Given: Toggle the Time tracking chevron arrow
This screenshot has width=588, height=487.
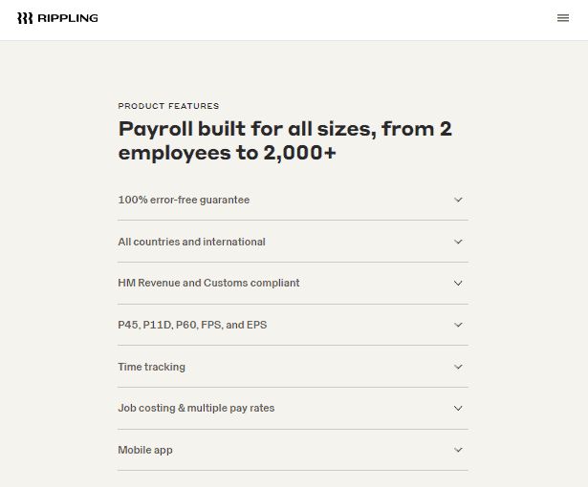Looking at the screenshot, I should pyautogui.click(x=458, y=367).
